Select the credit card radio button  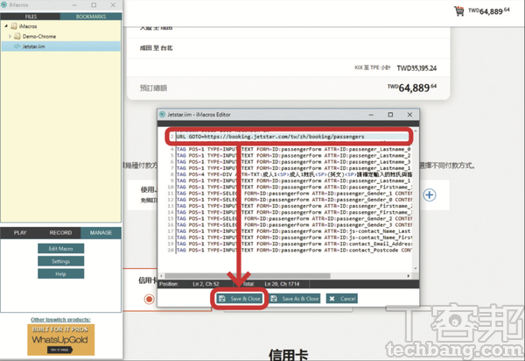point(149,299)
